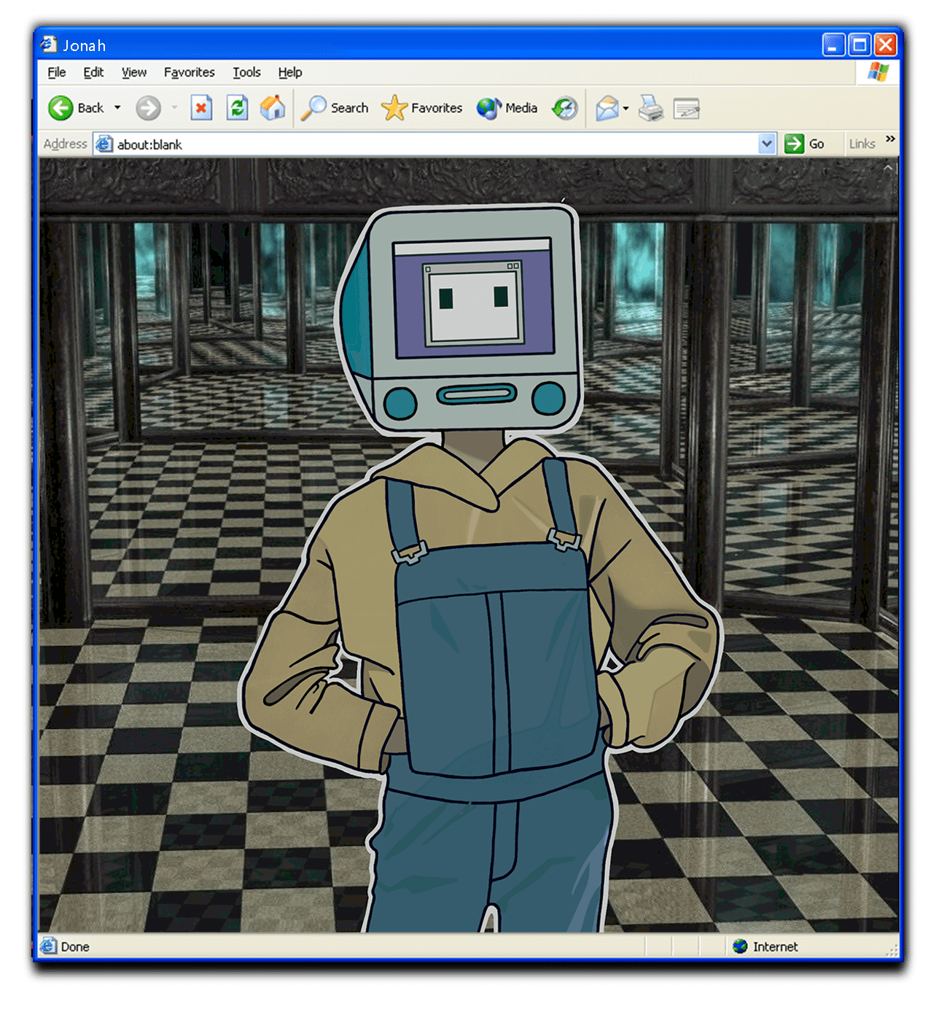Click the Stop page loading icon
This screenshot has width=939, height=1009.
click(x=201, y=108)
